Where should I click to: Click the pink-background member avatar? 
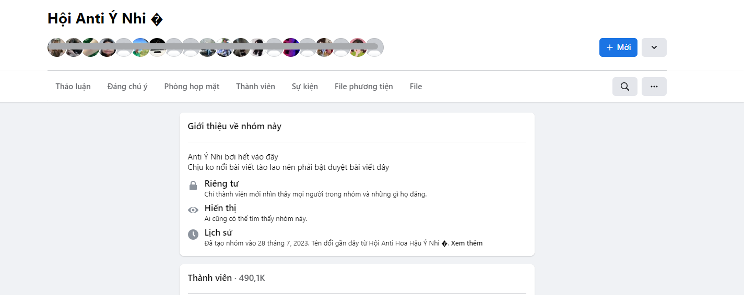point(358,47)
